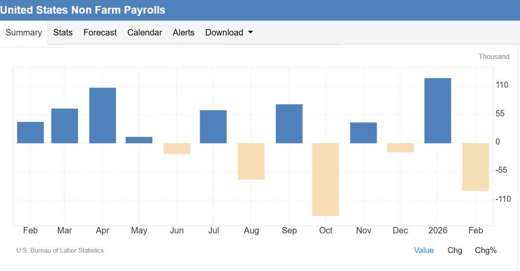Viewport: 520px width, 271px height.
Task: Select the April blue bar
Action: click(103, 115)
